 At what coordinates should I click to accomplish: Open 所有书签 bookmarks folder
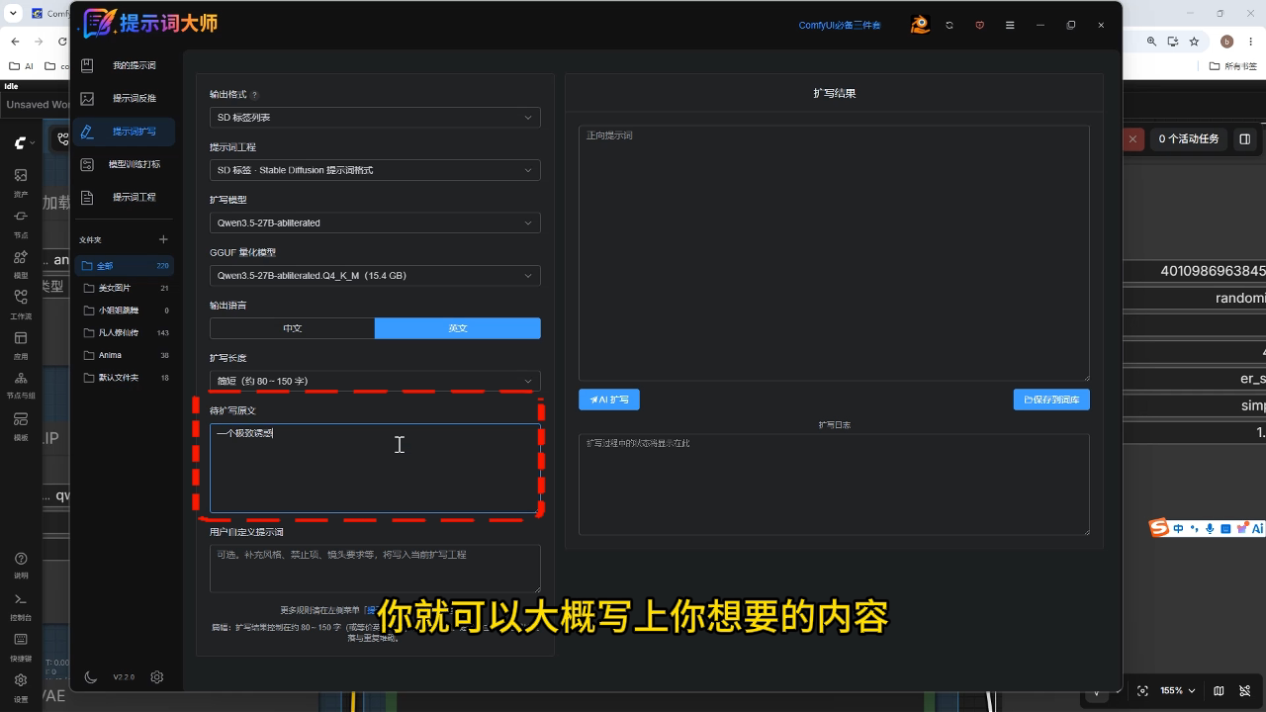tap(1233, 66)
